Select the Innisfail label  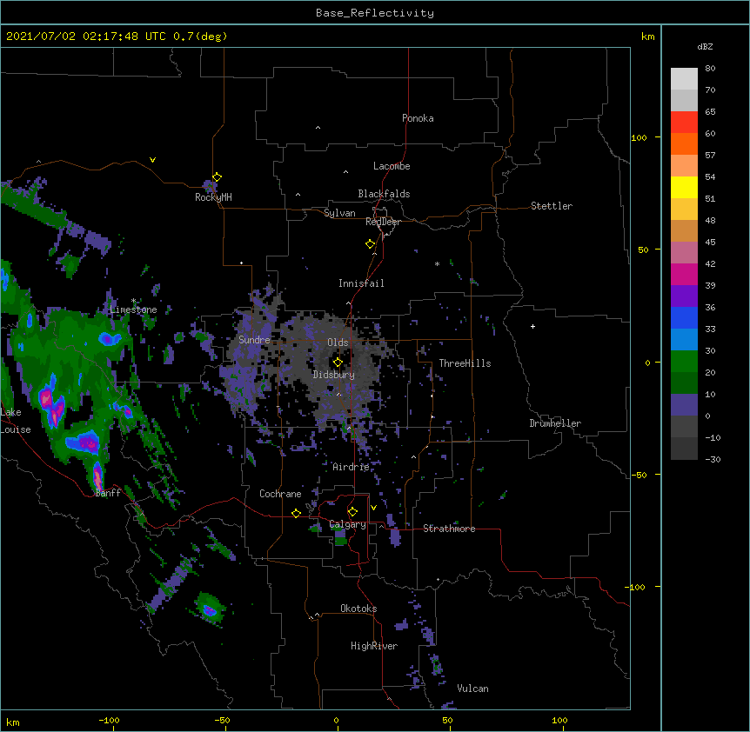pos(361,283)
